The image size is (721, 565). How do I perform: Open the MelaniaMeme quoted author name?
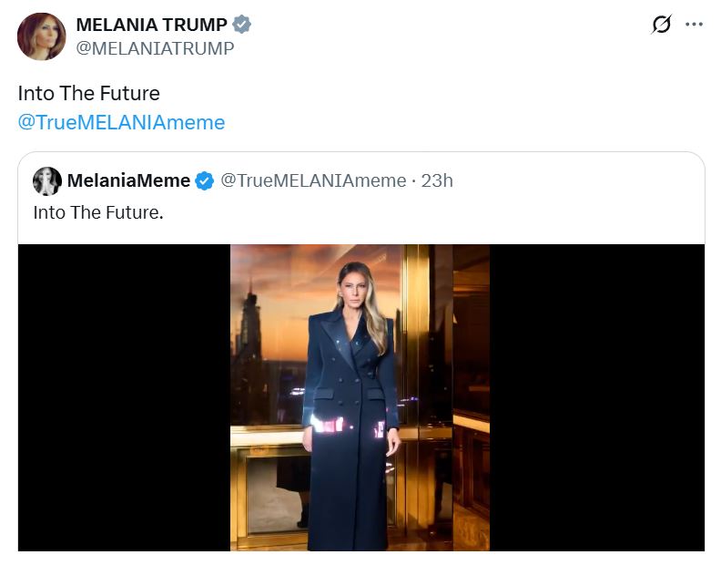(x=128, y=181)
